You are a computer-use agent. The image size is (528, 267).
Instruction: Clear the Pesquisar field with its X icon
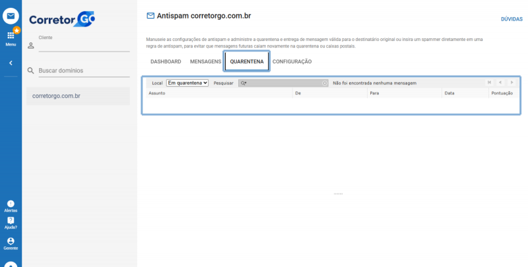[x=325, y=83]
